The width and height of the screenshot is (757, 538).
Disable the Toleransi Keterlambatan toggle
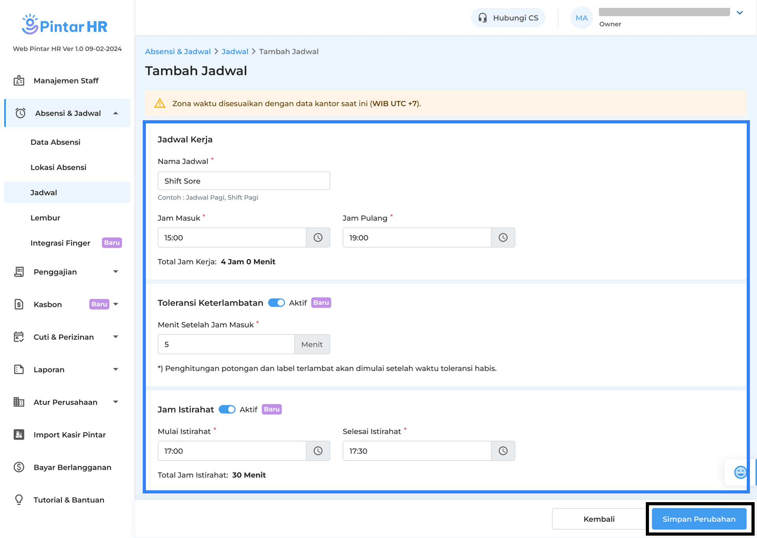[x=276, y=303]
